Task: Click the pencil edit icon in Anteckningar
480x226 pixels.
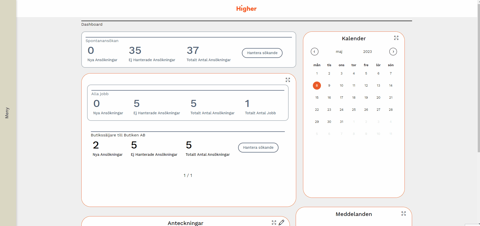Action: tap(282, 222)
